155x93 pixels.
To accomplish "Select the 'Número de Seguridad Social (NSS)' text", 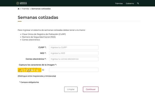I will 39,37.
